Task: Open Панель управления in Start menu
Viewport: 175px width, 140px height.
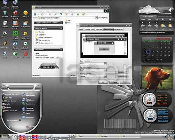Action: (28, 100)
